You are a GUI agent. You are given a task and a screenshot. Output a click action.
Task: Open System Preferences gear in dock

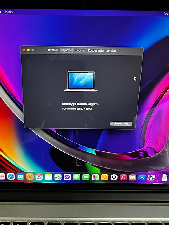click(151, 178)
